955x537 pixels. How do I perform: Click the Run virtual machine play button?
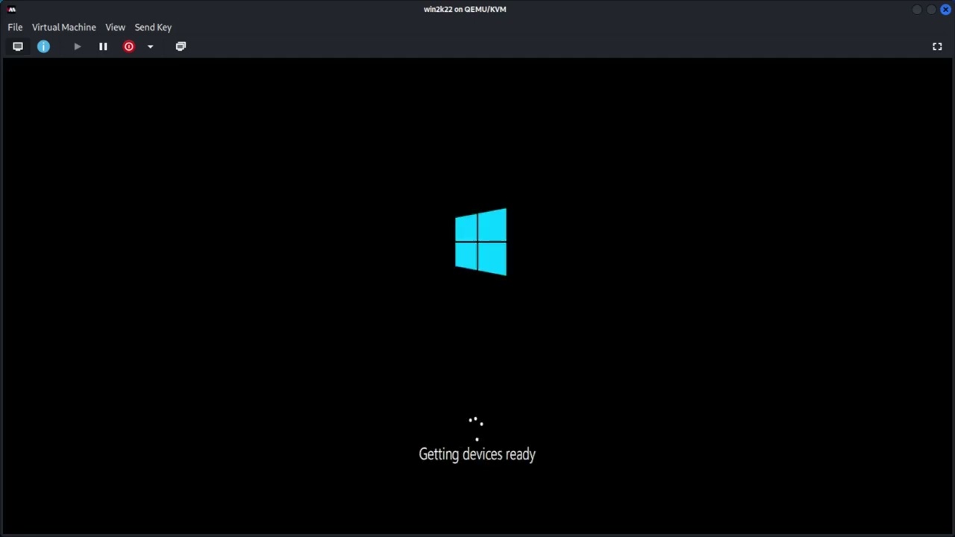[77, 46]
